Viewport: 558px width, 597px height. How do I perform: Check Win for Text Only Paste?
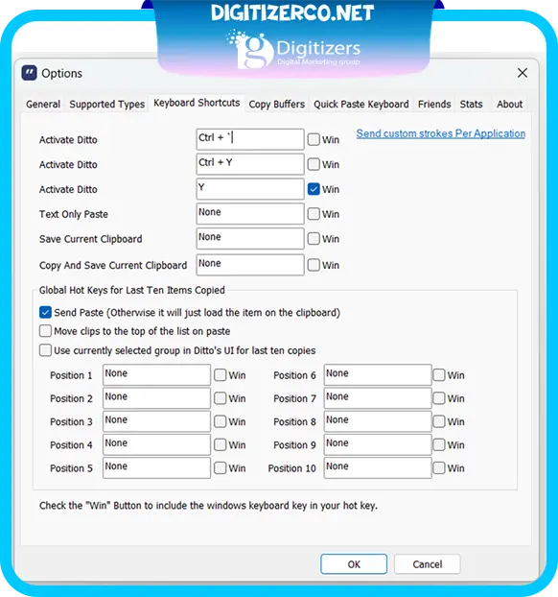coord(314,214)
